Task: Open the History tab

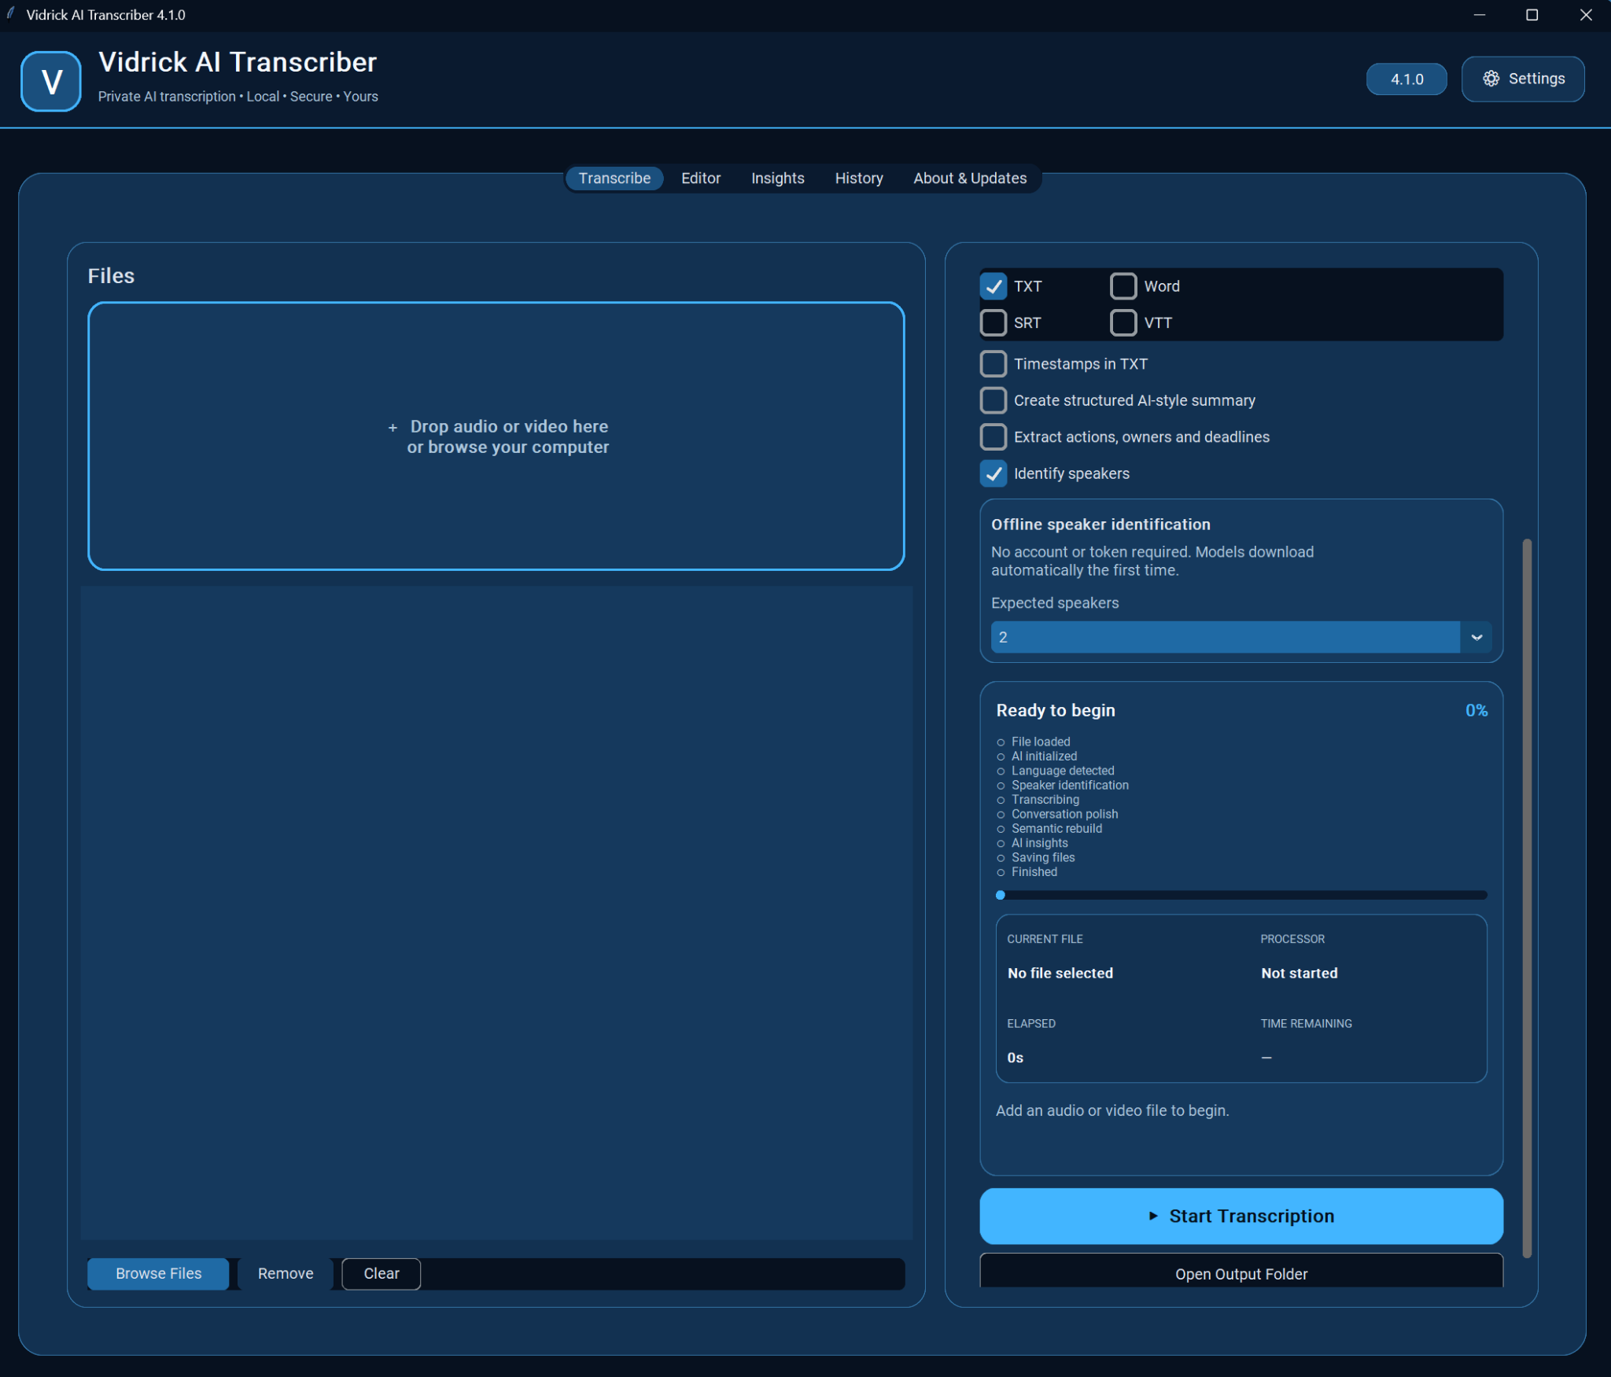Action: [x=859, y=179]
